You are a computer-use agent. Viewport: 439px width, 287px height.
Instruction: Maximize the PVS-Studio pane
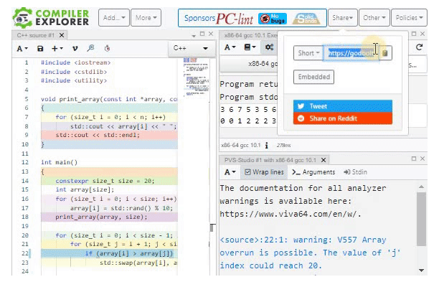point(414,159)
